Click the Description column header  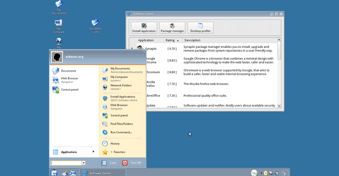click(193, 40)
